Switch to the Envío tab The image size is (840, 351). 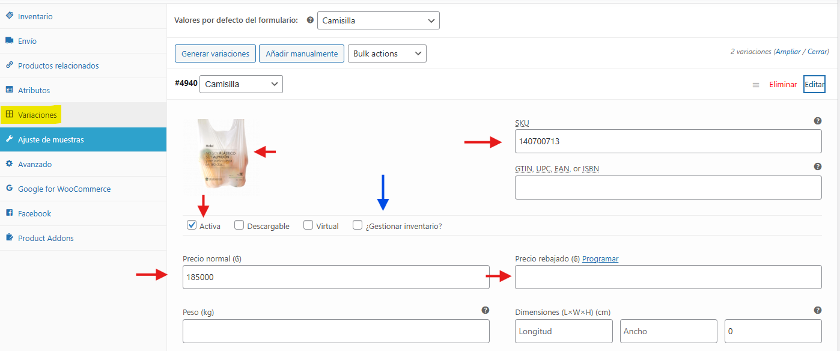click(x=84, y=41)
